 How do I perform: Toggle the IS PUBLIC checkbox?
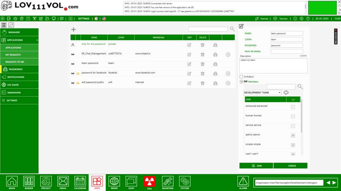pos(241,77)
